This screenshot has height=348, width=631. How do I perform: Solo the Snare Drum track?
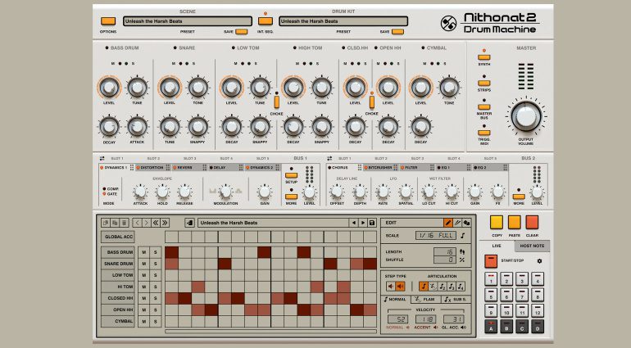[x=154, y=264]
